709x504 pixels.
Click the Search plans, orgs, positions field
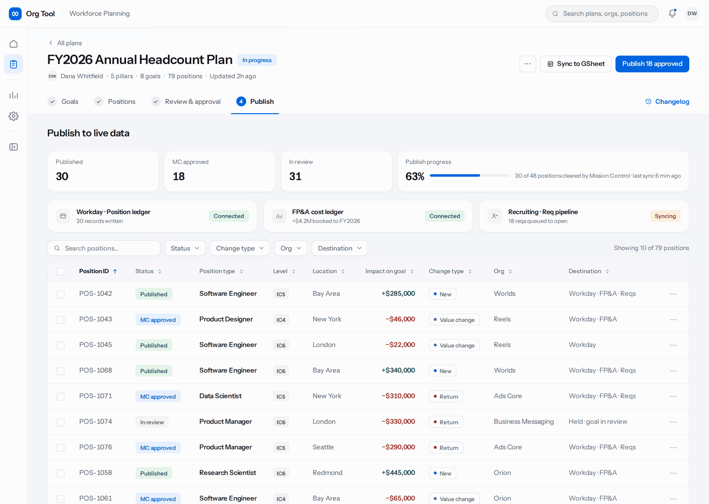(602, 14)
